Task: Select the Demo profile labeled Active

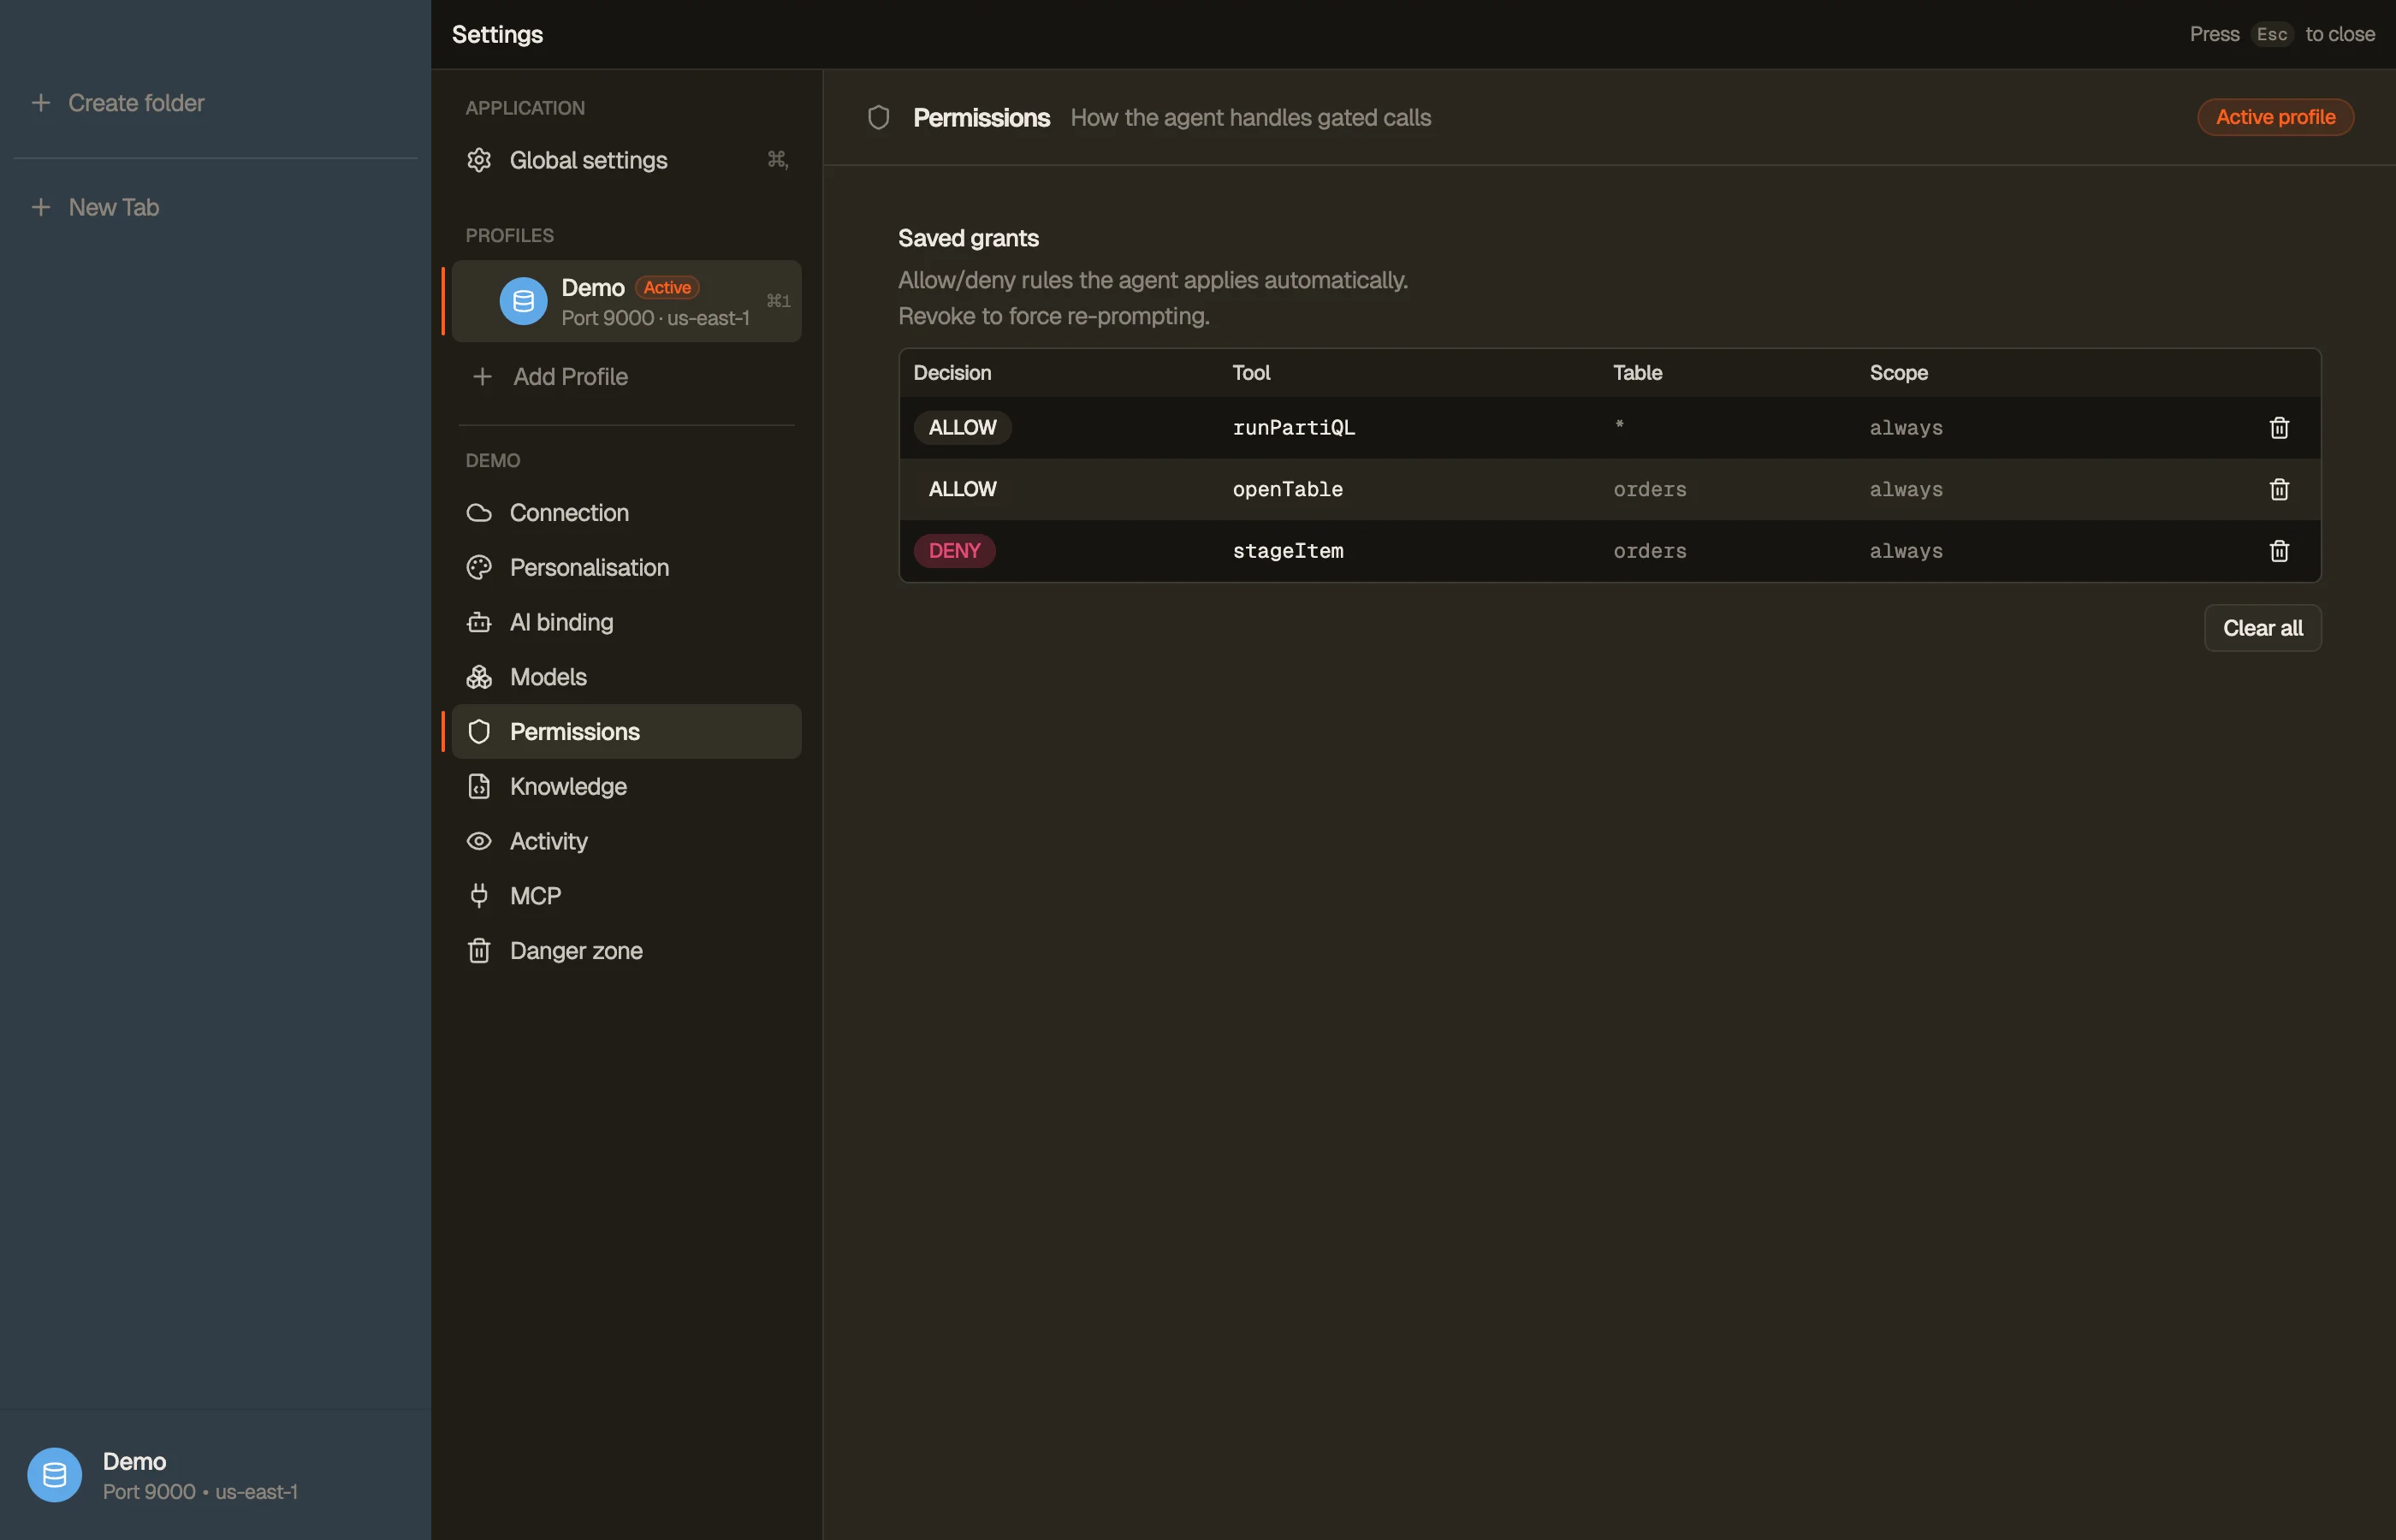Action: click(x=626, y=301)
